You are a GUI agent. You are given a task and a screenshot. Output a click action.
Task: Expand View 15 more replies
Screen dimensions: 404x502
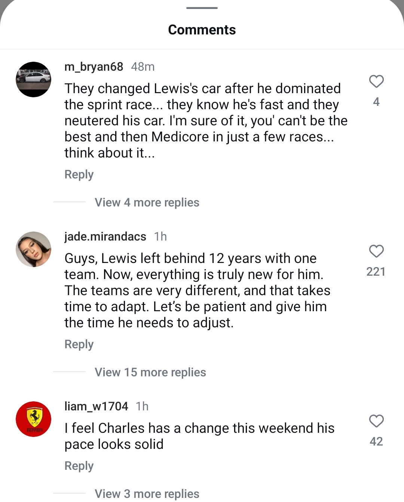[150, 372]
